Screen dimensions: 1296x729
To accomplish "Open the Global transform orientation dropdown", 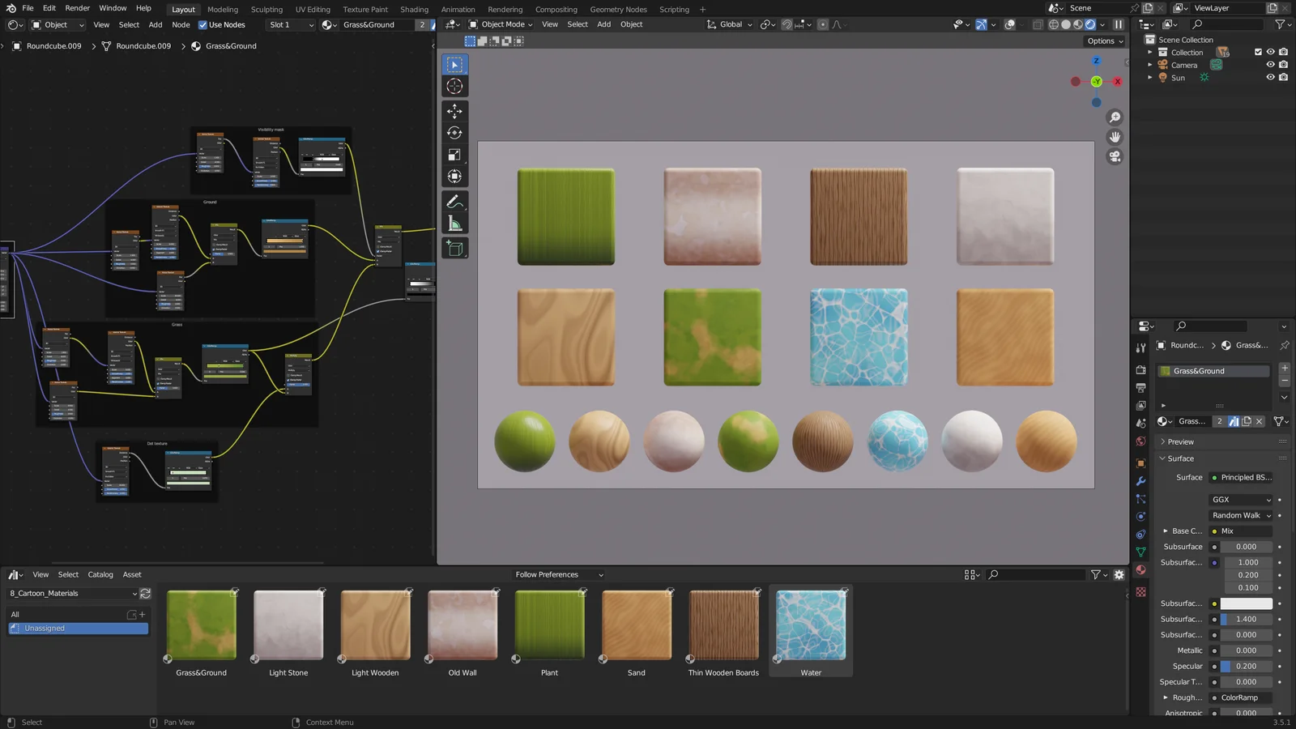I will click(x=727, y=24).
